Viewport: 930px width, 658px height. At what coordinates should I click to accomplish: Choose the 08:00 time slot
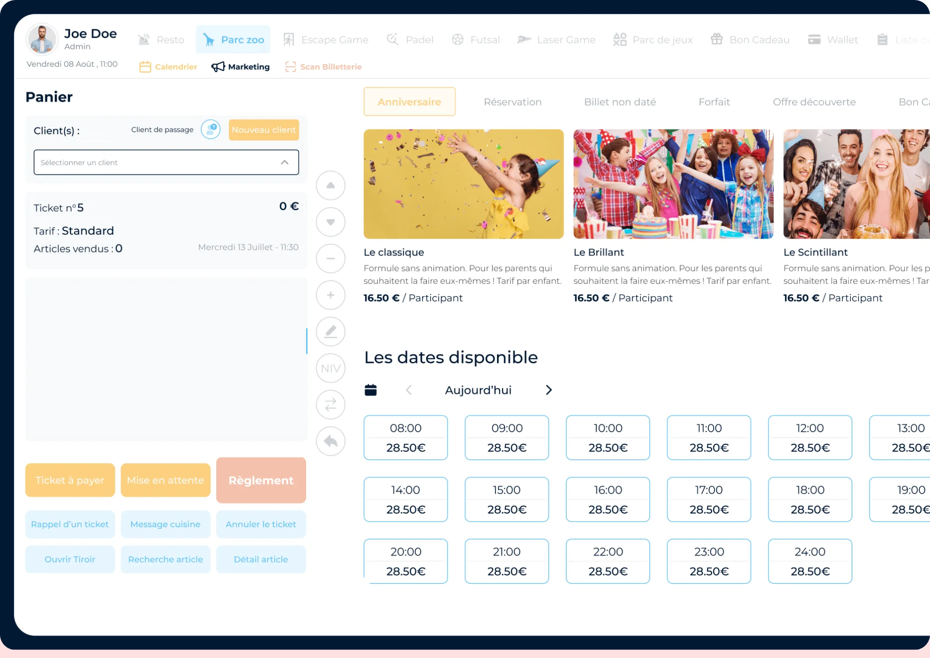[405, 437]
